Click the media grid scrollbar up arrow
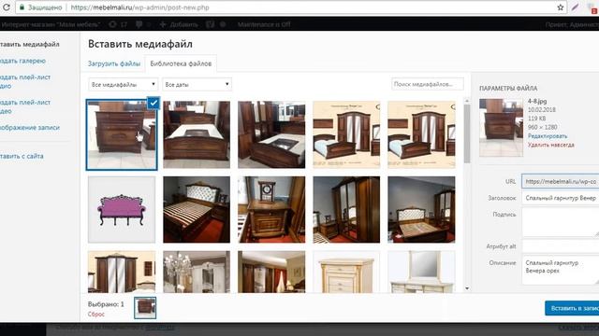599x336 pixels. (467, 101)
